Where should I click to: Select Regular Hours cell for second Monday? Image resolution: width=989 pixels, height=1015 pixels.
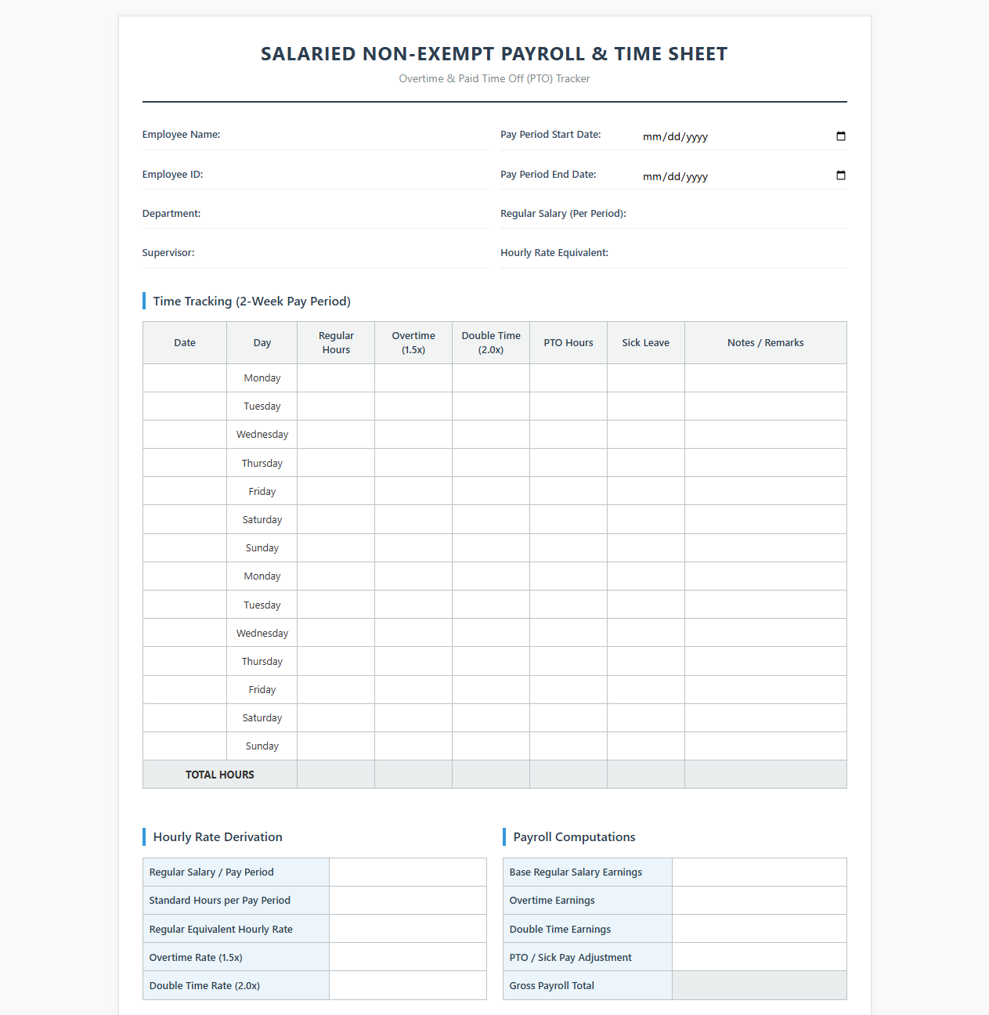(336, 576)
